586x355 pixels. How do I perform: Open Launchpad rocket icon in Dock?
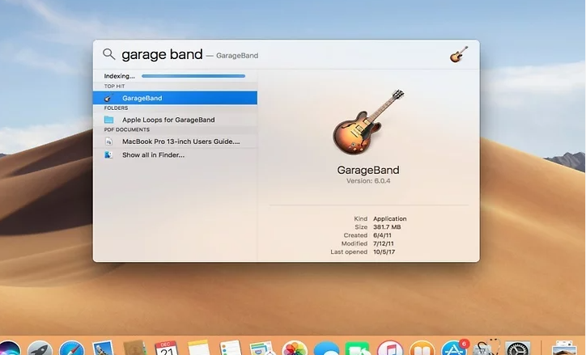(x=40, y=348)
